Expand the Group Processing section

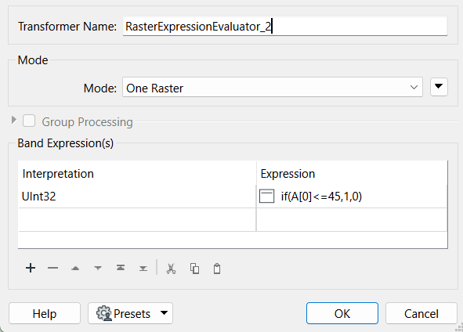point(13,120)
